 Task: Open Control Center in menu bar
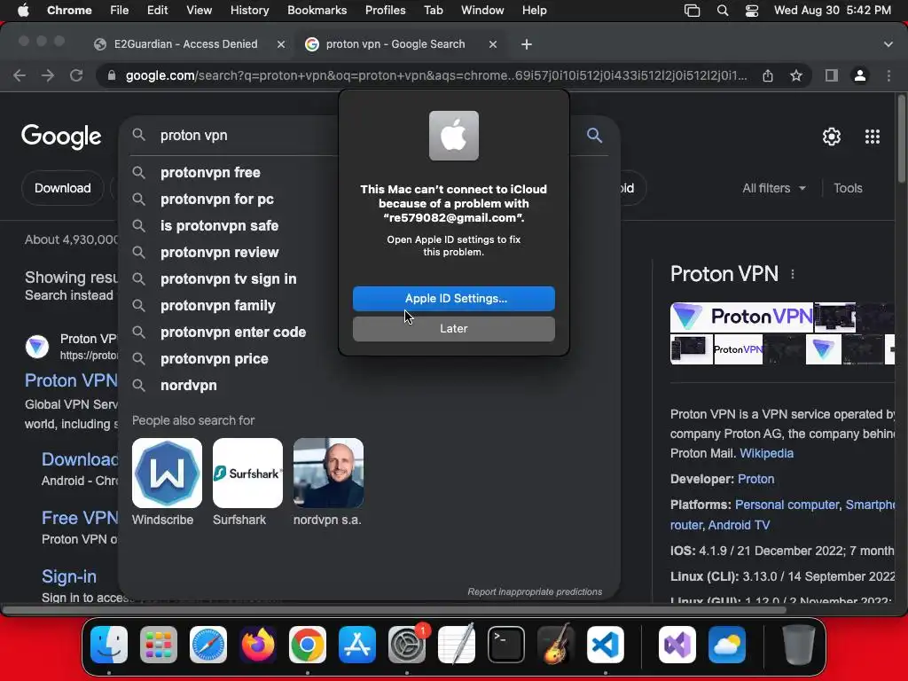(752, 11)
